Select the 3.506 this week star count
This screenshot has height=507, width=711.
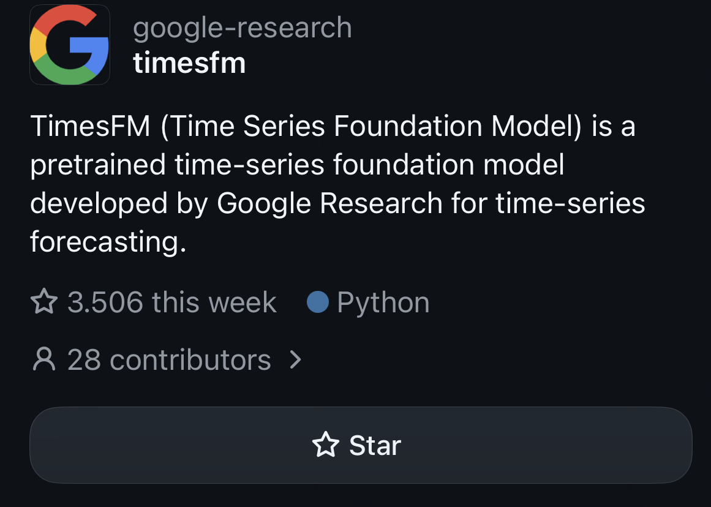pyautogui.click(x=172, y=302)
